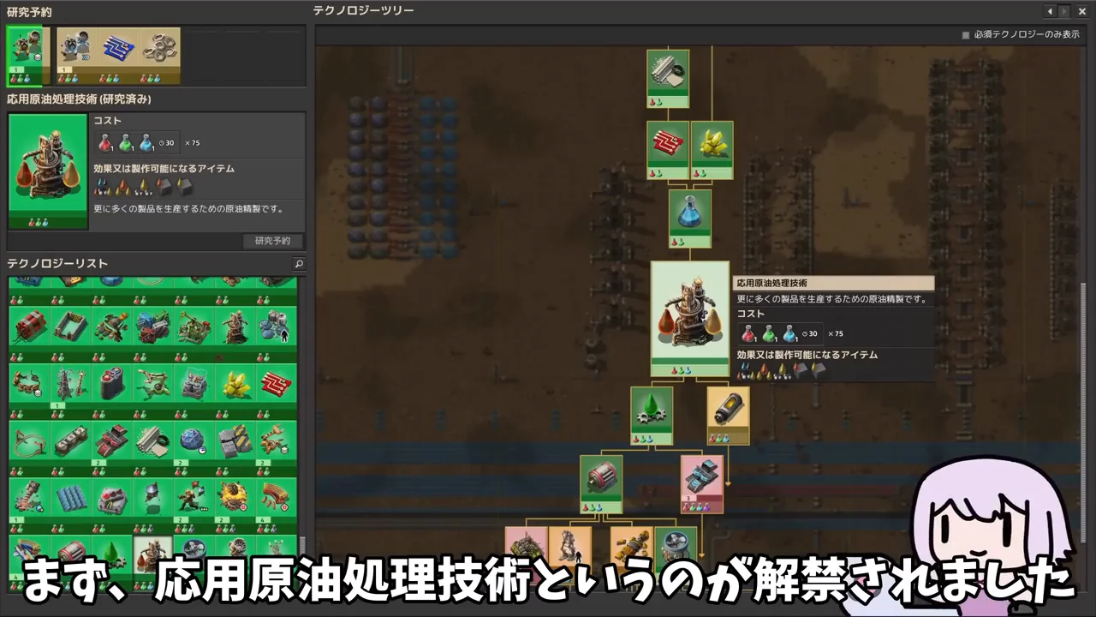Select the plastic bars node at tree top
Screen dimensions: 1096x617
[668, 79]
